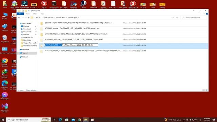Expand the ribbon with the chevron

coord(204,14)
